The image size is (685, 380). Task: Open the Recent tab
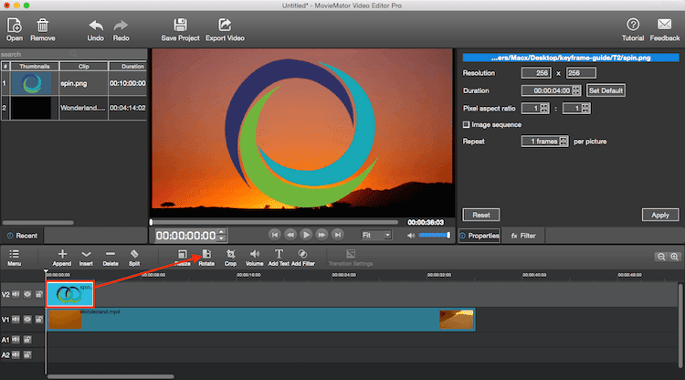22,236
